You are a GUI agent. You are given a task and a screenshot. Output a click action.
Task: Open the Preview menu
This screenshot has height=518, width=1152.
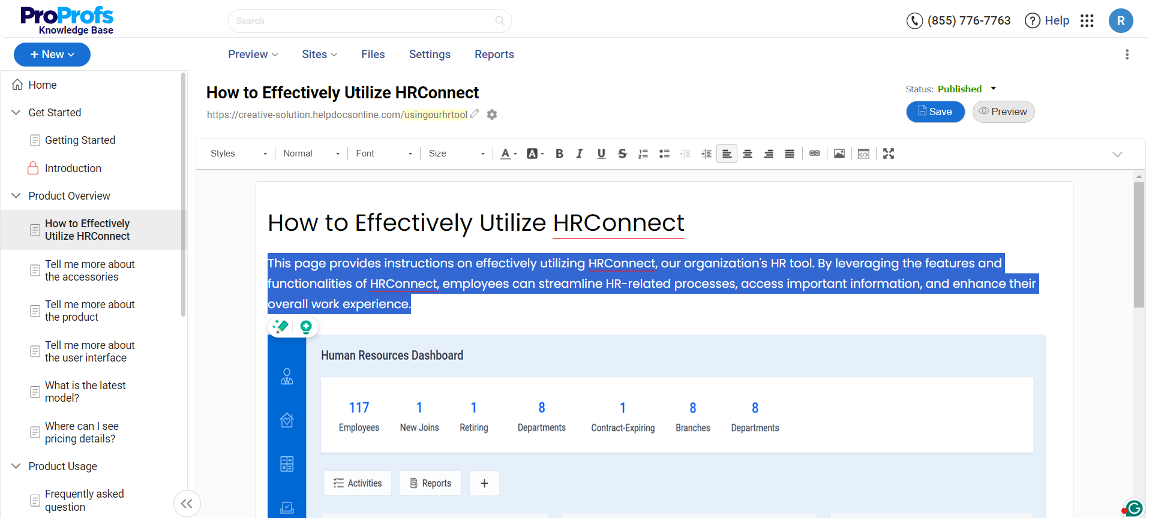coord(253,55)
